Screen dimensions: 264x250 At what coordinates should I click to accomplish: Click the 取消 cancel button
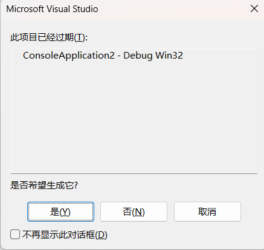(207, 211)
